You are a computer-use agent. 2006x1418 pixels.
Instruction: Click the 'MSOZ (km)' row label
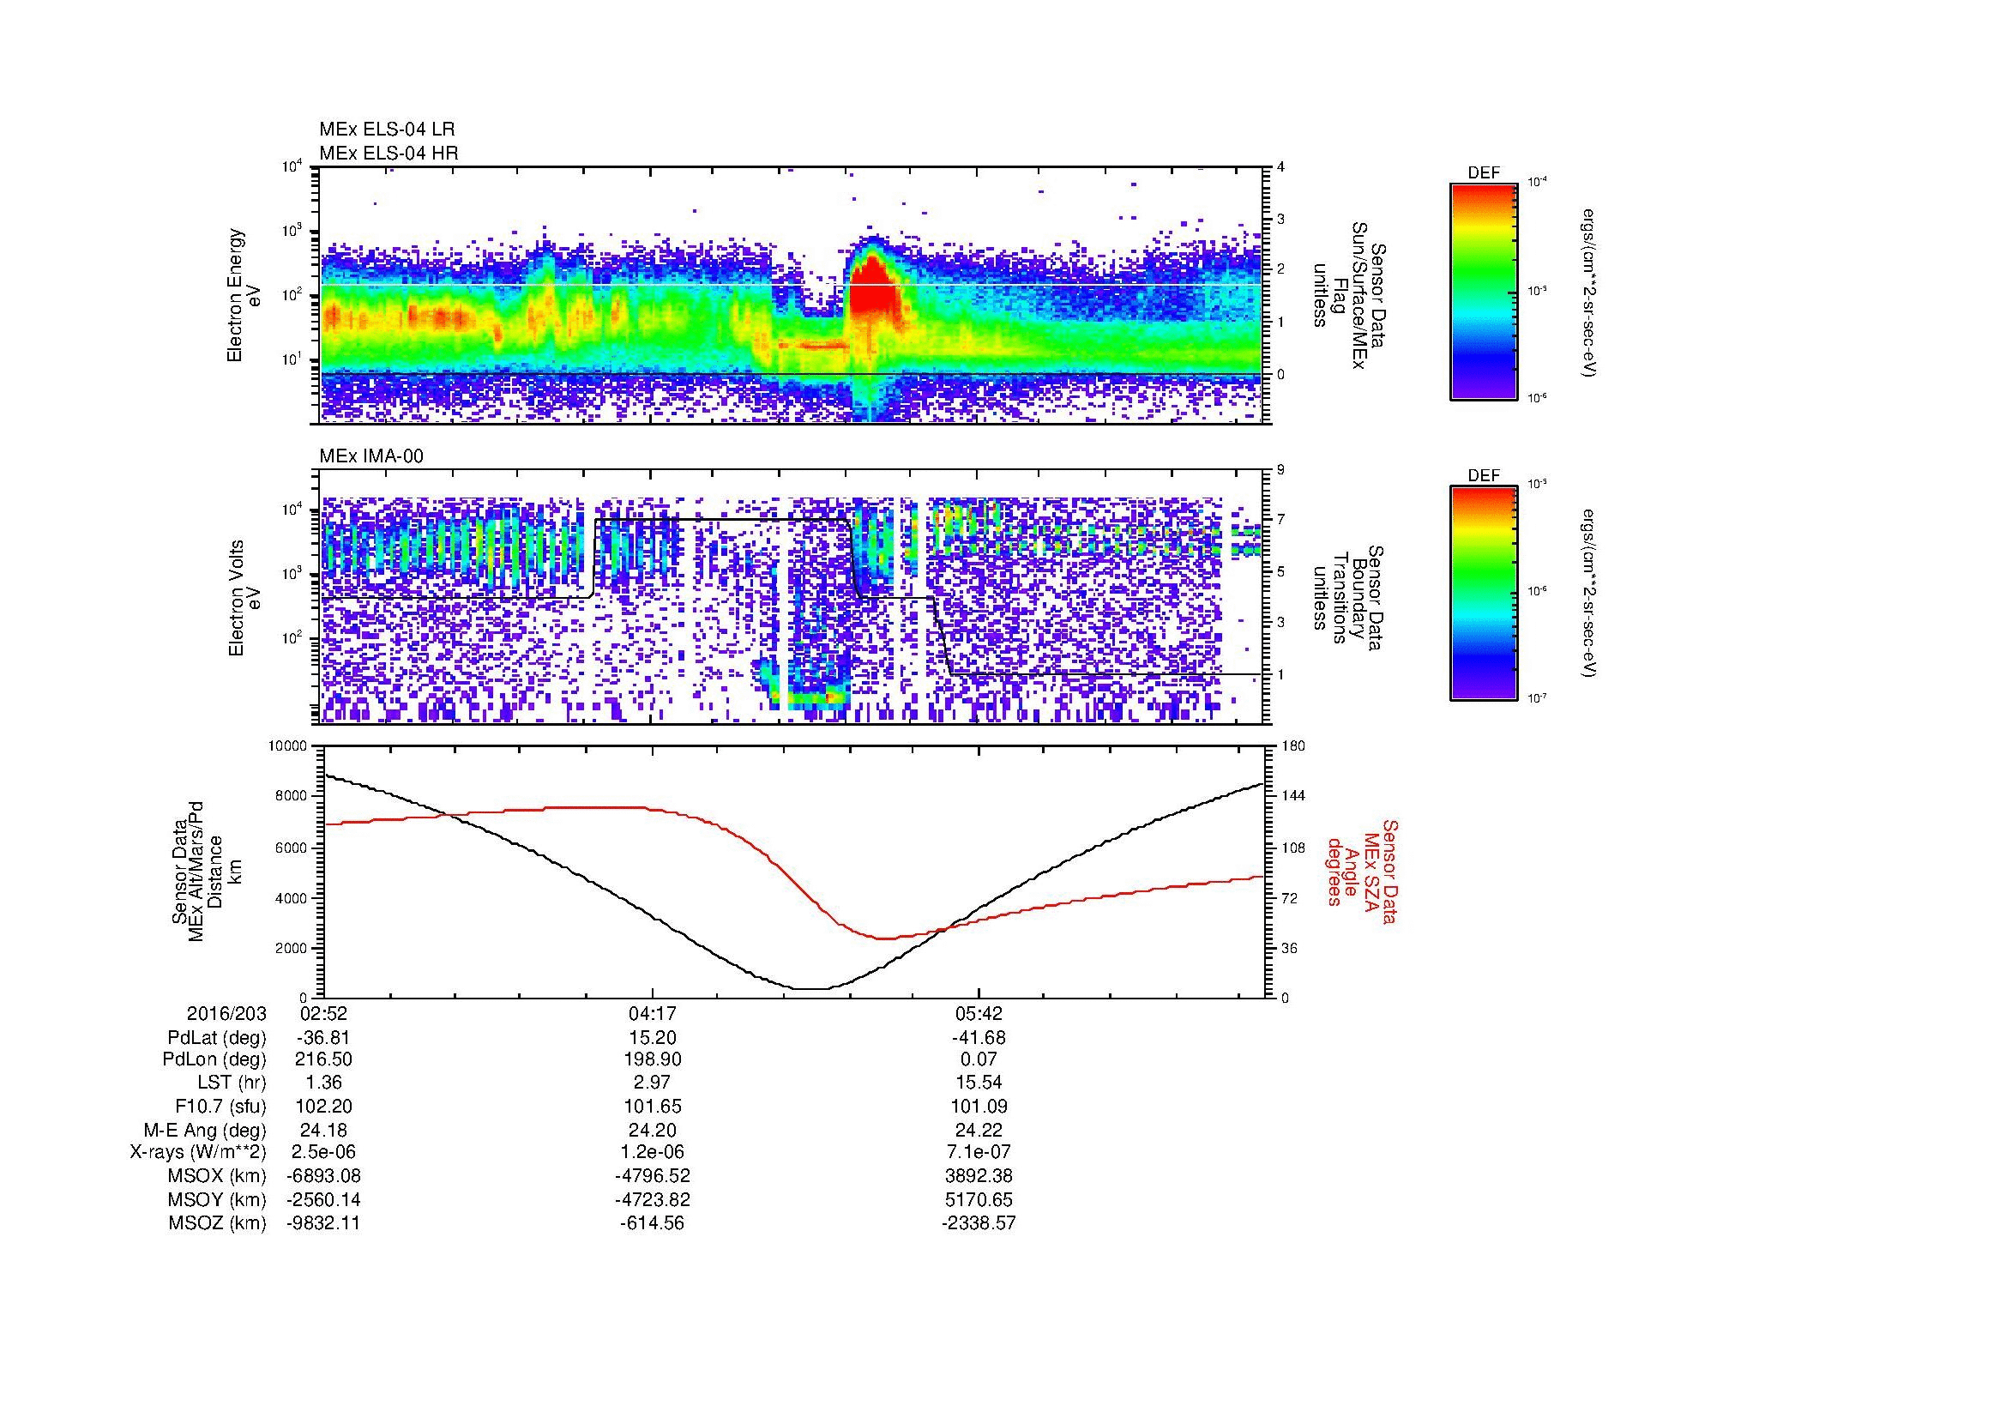218,1223
